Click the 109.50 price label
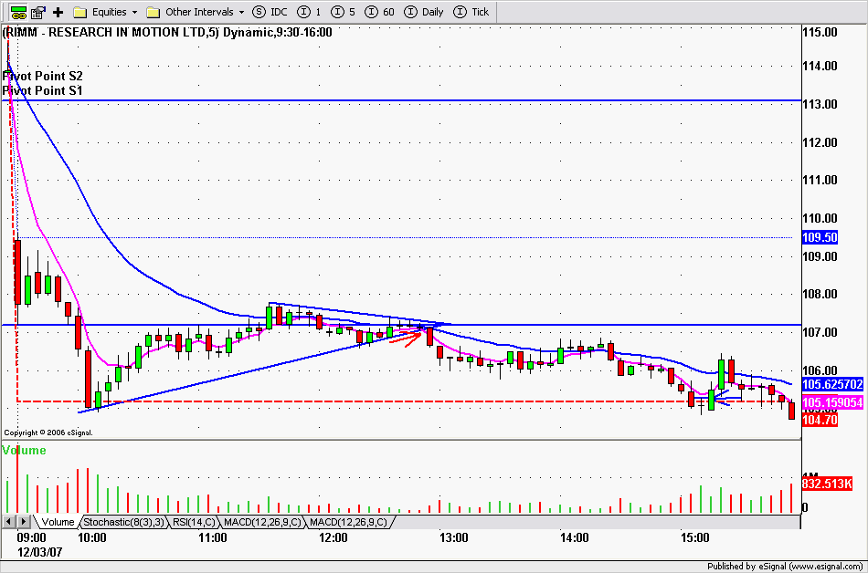868x573 pixels. click(x=820, y=237)
